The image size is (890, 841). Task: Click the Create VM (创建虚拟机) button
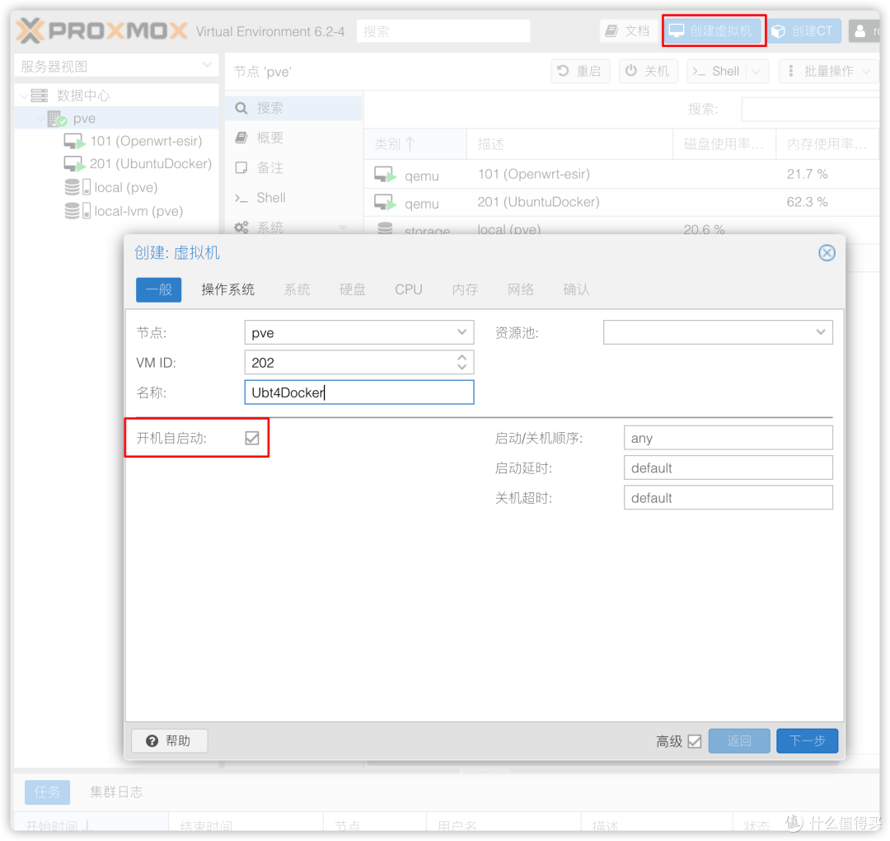(x=713, y=31)
